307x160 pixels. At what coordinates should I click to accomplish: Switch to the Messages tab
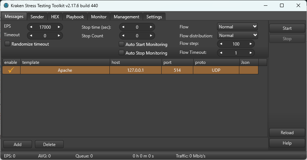pyautogui.click(x=14, y=17)
